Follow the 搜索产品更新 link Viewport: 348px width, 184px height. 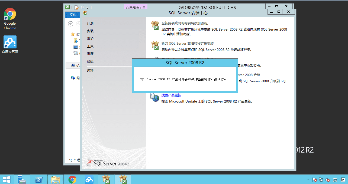pos(171,95)
